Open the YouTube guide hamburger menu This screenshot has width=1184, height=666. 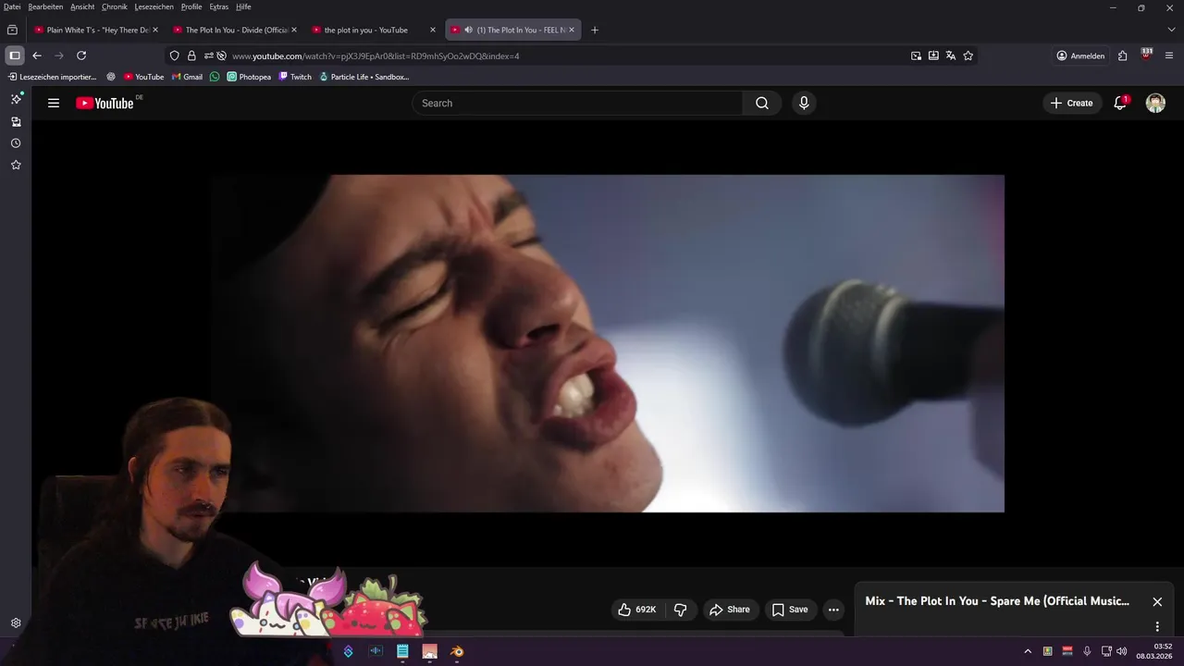[54, 103]
